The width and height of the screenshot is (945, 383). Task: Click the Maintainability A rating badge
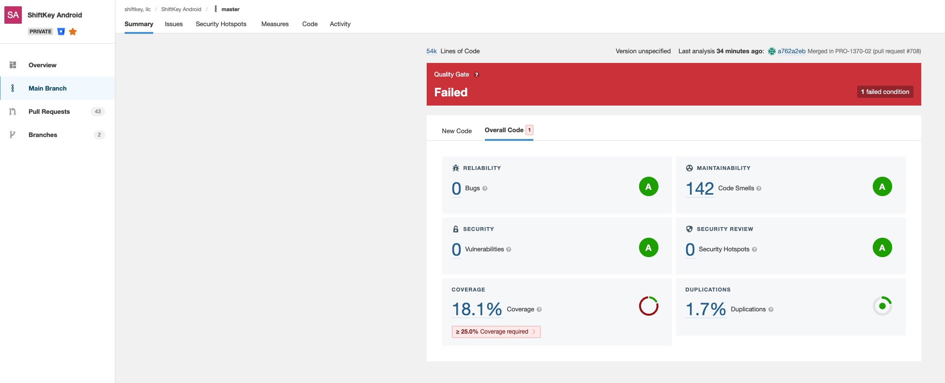coord(882,186)
